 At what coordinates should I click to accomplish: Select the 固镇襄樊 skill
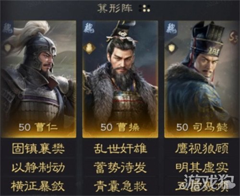tap(38, 148)
